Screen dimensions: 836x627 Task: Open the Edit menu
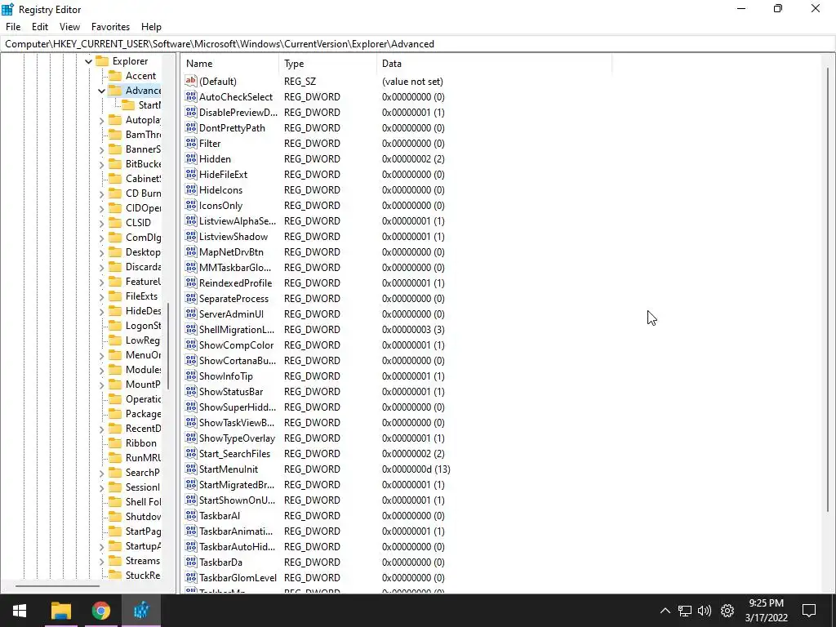tap(40, 27)
